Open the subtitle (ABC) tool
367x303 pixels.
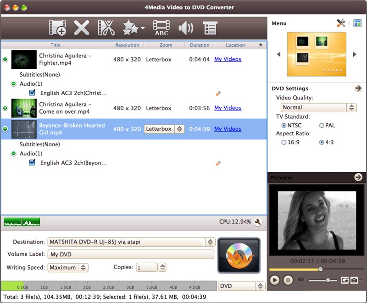(161, 28)
